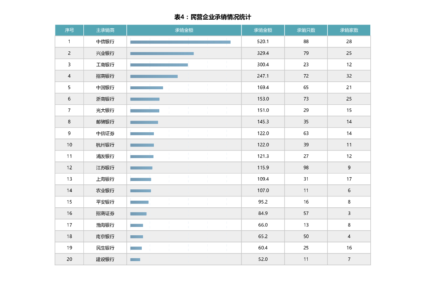Click the amount value 145.3
Screen dimensions: 427x302
[263, 122]
